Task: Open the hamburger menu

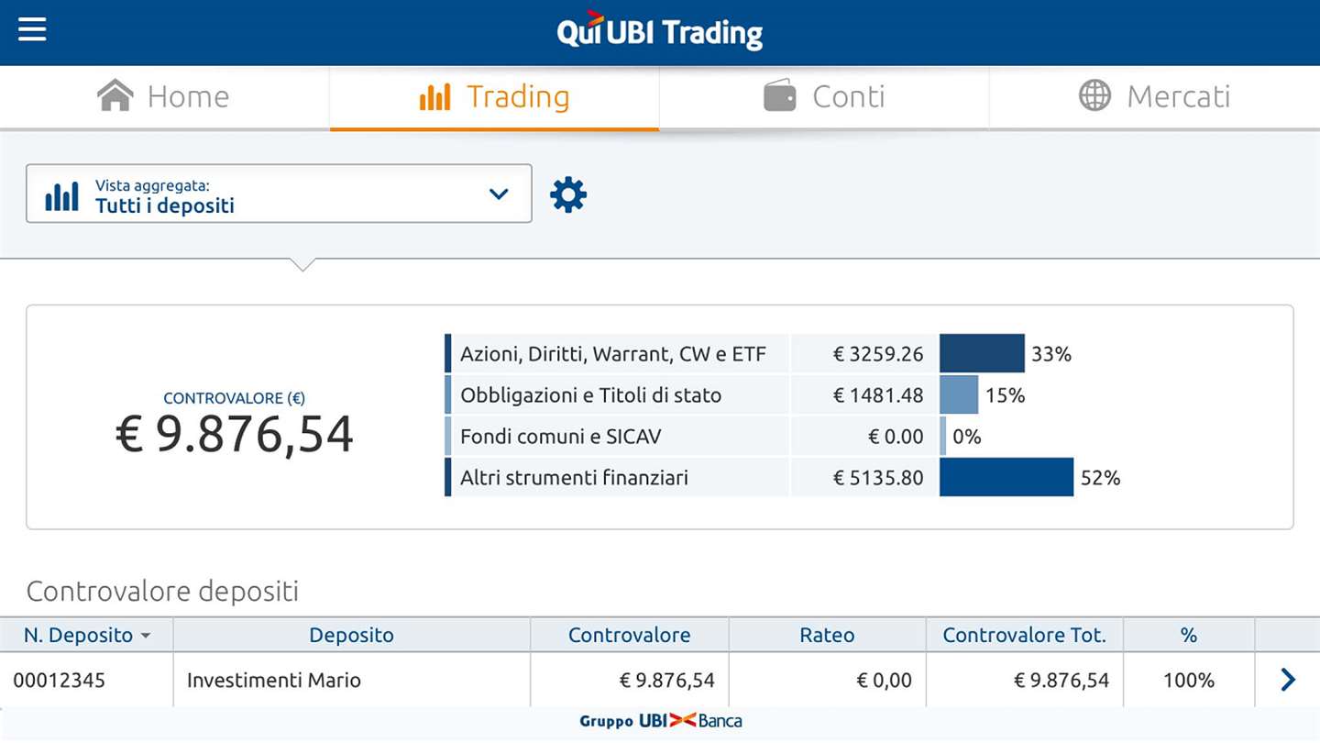Action: tap(32, 30)
